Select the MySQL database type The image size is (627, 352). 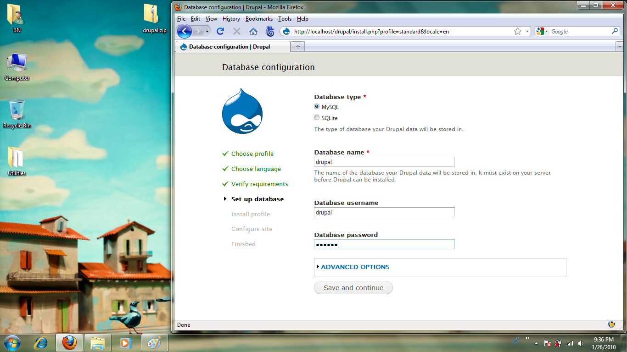coord(317,107)
